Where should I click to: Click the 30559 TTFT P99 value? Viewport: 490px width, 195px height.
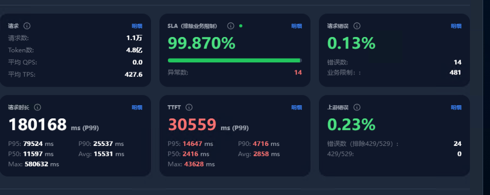click(x=192, y=125)
